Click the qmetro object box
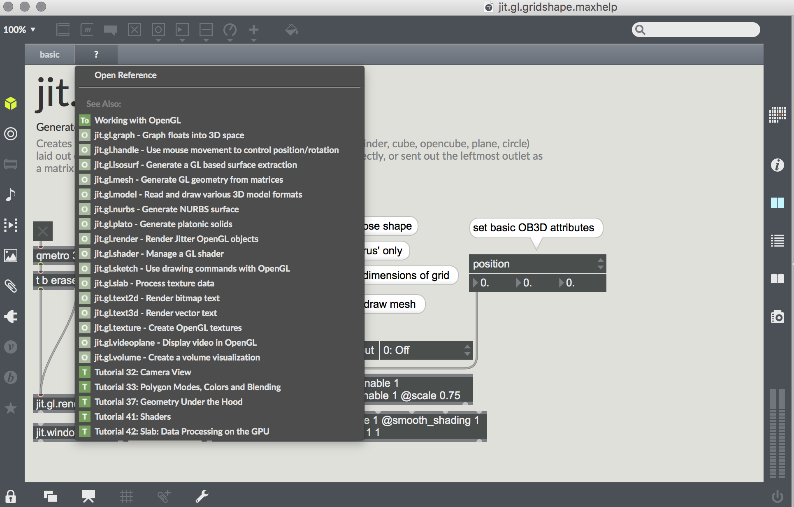This screenshot has width=794, height=507. [x=54, y=256]
